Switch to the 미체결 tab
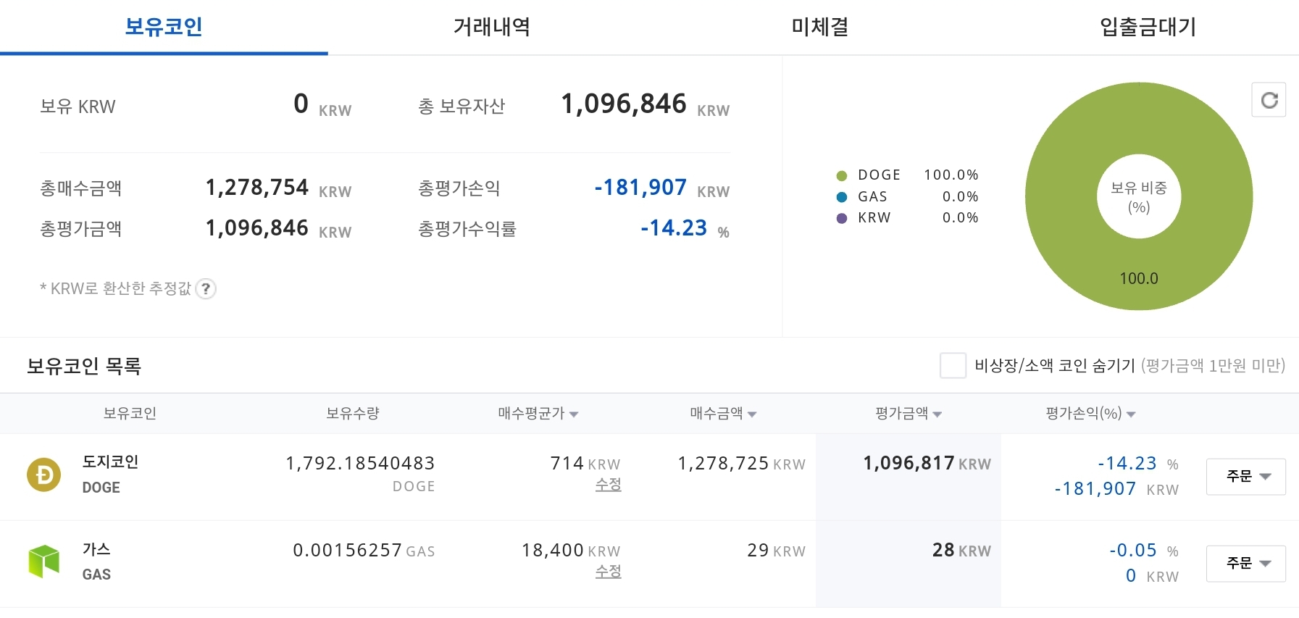This screenshot has width=1299, height=618. click(x=819, y=27)
